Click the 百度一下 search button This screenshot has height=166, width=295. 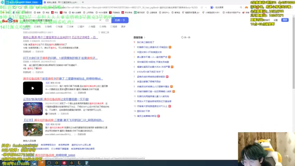120,20
